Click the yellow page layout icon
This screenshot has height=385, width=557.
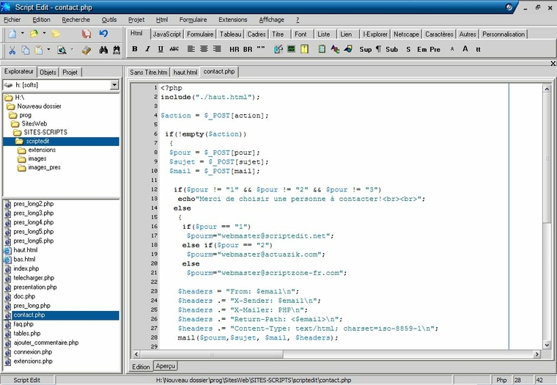(304, 49)
